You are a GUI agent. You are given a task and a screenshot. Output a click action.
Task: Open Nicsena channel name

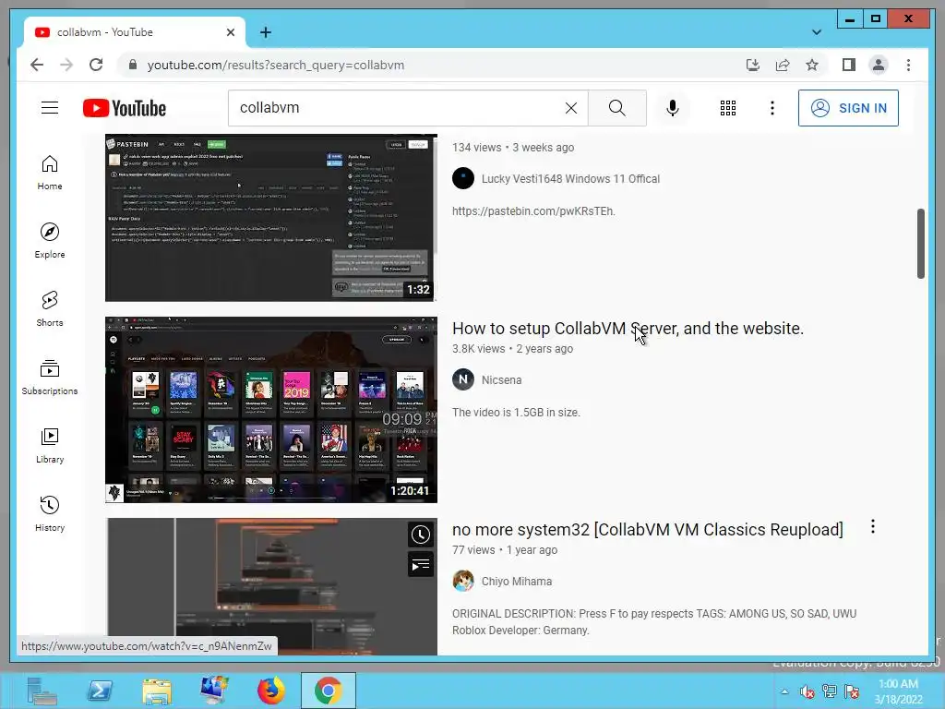tap(501, 380)
